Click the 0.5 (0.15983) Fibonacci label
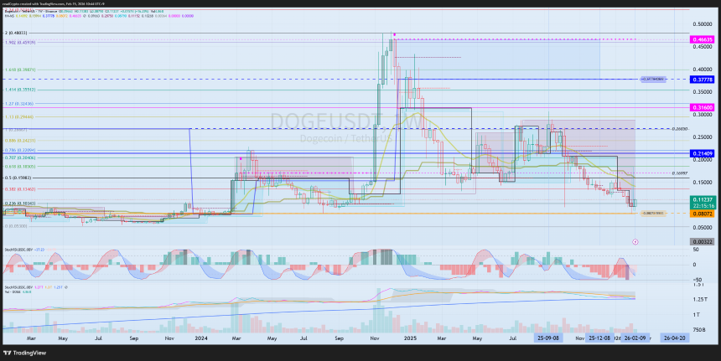The image size is (721, 361). point(16,178)
